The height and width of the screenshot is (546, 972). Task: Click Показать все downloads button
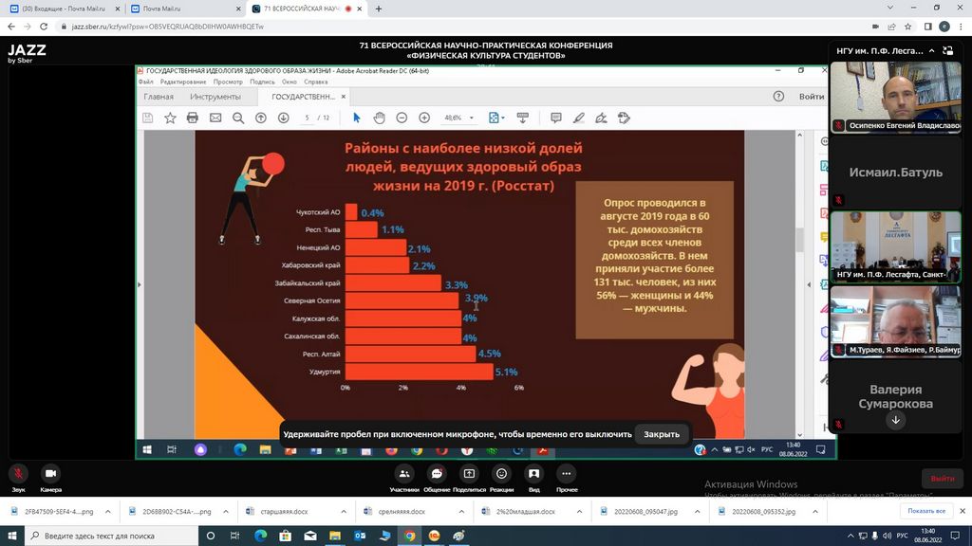pyautogui.click(x=925, y=512)
